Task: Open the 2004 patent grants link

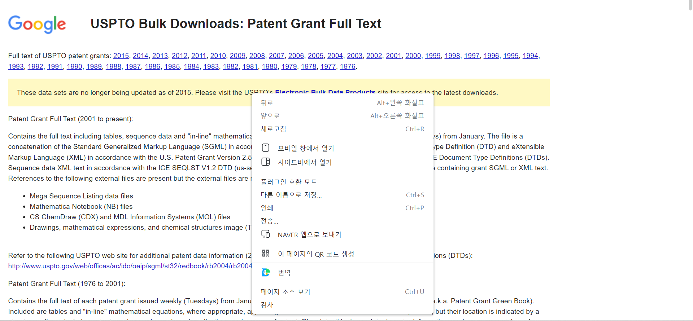Action: click(x=335, y=56)
